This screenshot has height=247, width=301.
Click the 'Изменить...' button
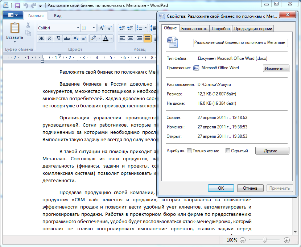(276, 68)
